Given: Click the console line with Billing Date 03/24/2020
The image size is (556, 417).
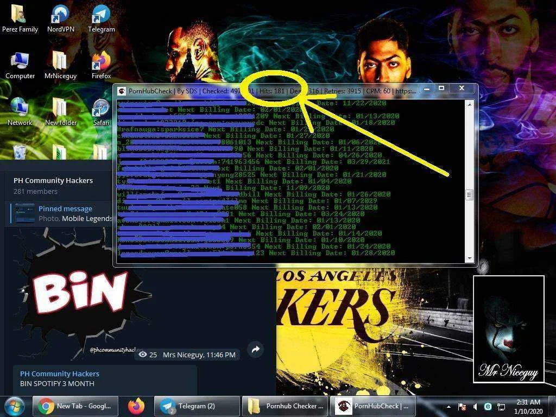Looking at the screenshot, I should point(241,214).
